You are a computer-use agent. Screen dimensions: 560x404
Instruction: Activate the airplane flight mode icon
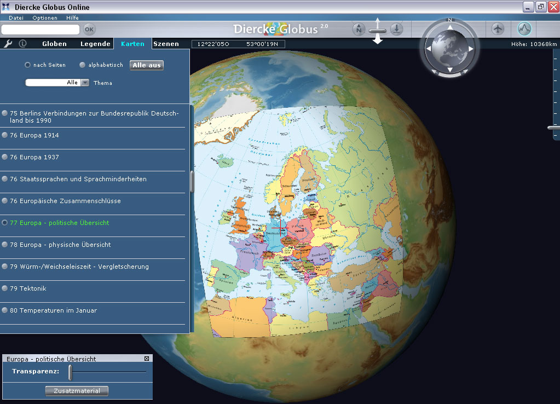498,28
